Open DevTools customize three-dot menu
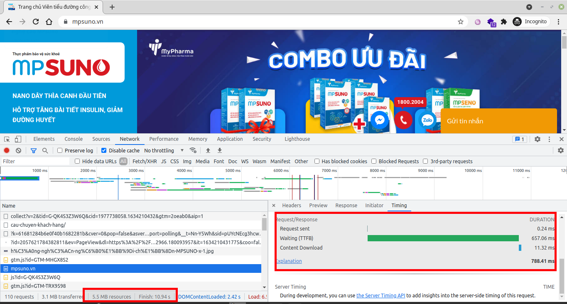This screenshot has height=304, width=567. (549, 139)
